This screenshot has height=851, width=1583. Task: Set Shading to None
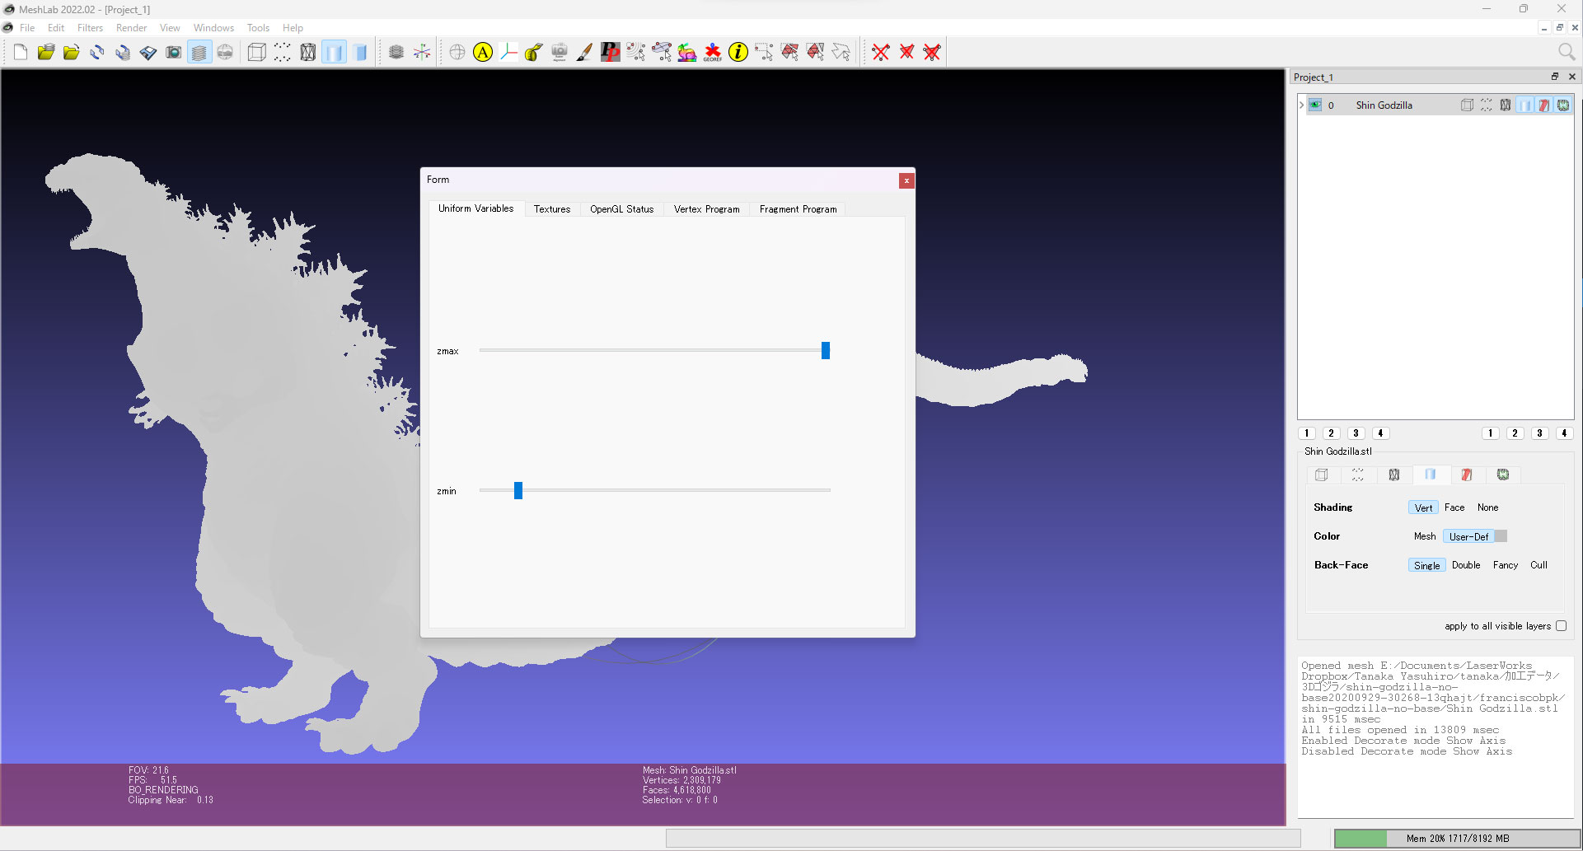point(1487,507)
